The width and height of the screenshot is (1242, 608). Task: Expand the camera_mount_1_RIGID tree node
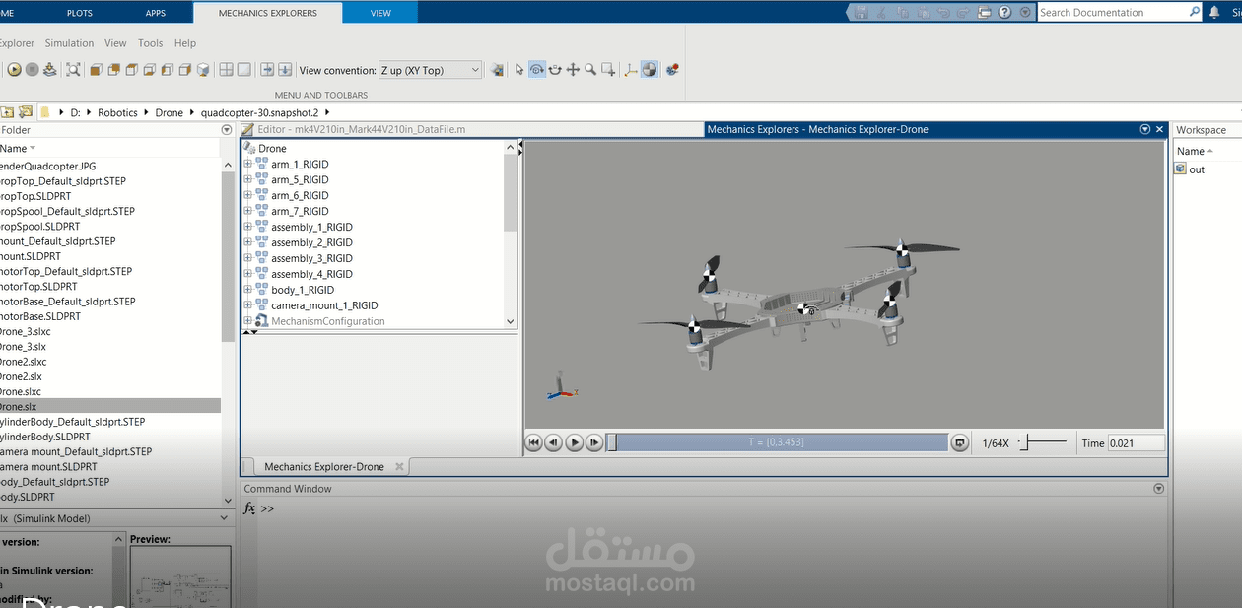(248, 305)
